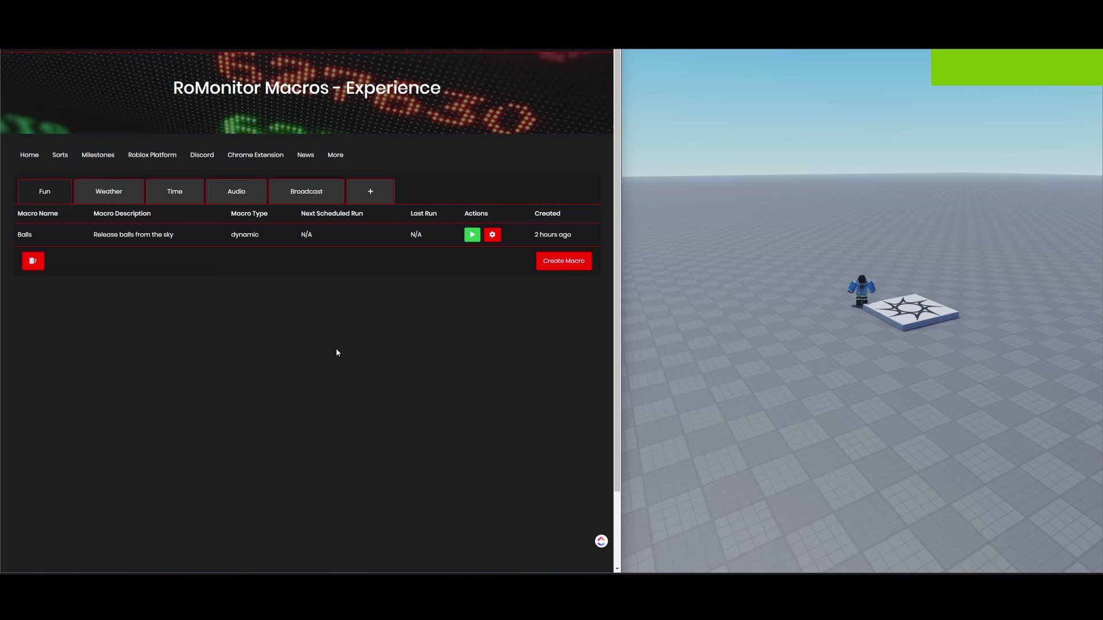Open the Milestones page link
Image resolution: width=1103 pixels, height=620 pixels.
pos(98,155)
